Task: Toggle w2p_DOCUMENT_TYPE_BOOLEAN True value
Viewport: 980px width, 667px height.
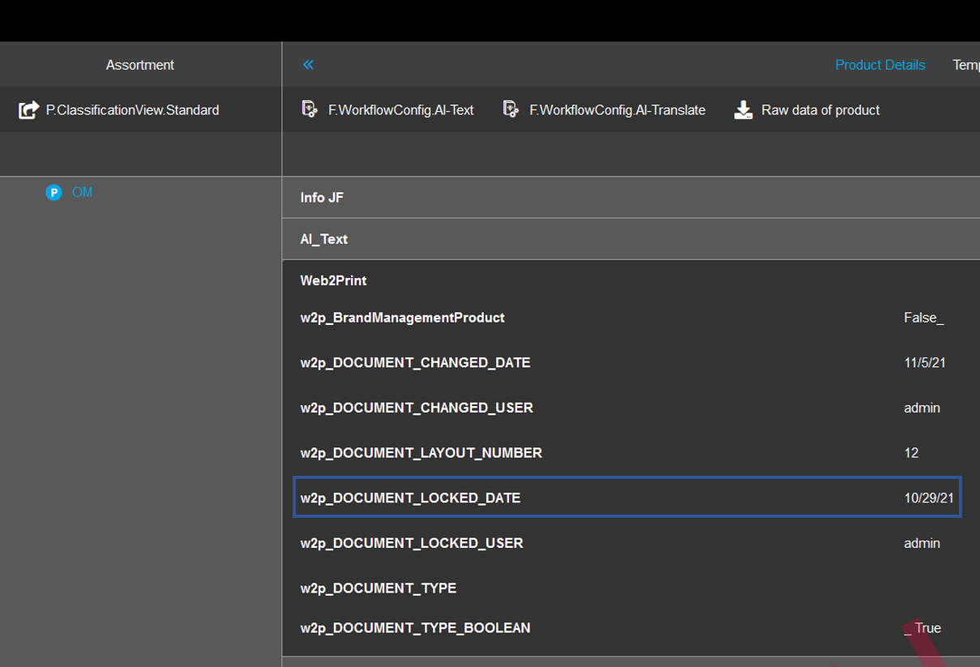Action: (923, 628)
